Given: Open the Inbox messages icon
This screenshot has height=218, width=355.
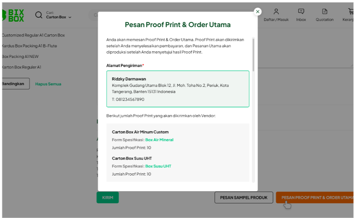Looking at the screenshot, I should tap(301, 12).
